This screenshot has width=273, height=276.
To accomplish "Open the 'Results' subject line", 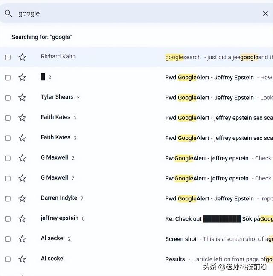I will pyautogui.click(x=175, y=259).
